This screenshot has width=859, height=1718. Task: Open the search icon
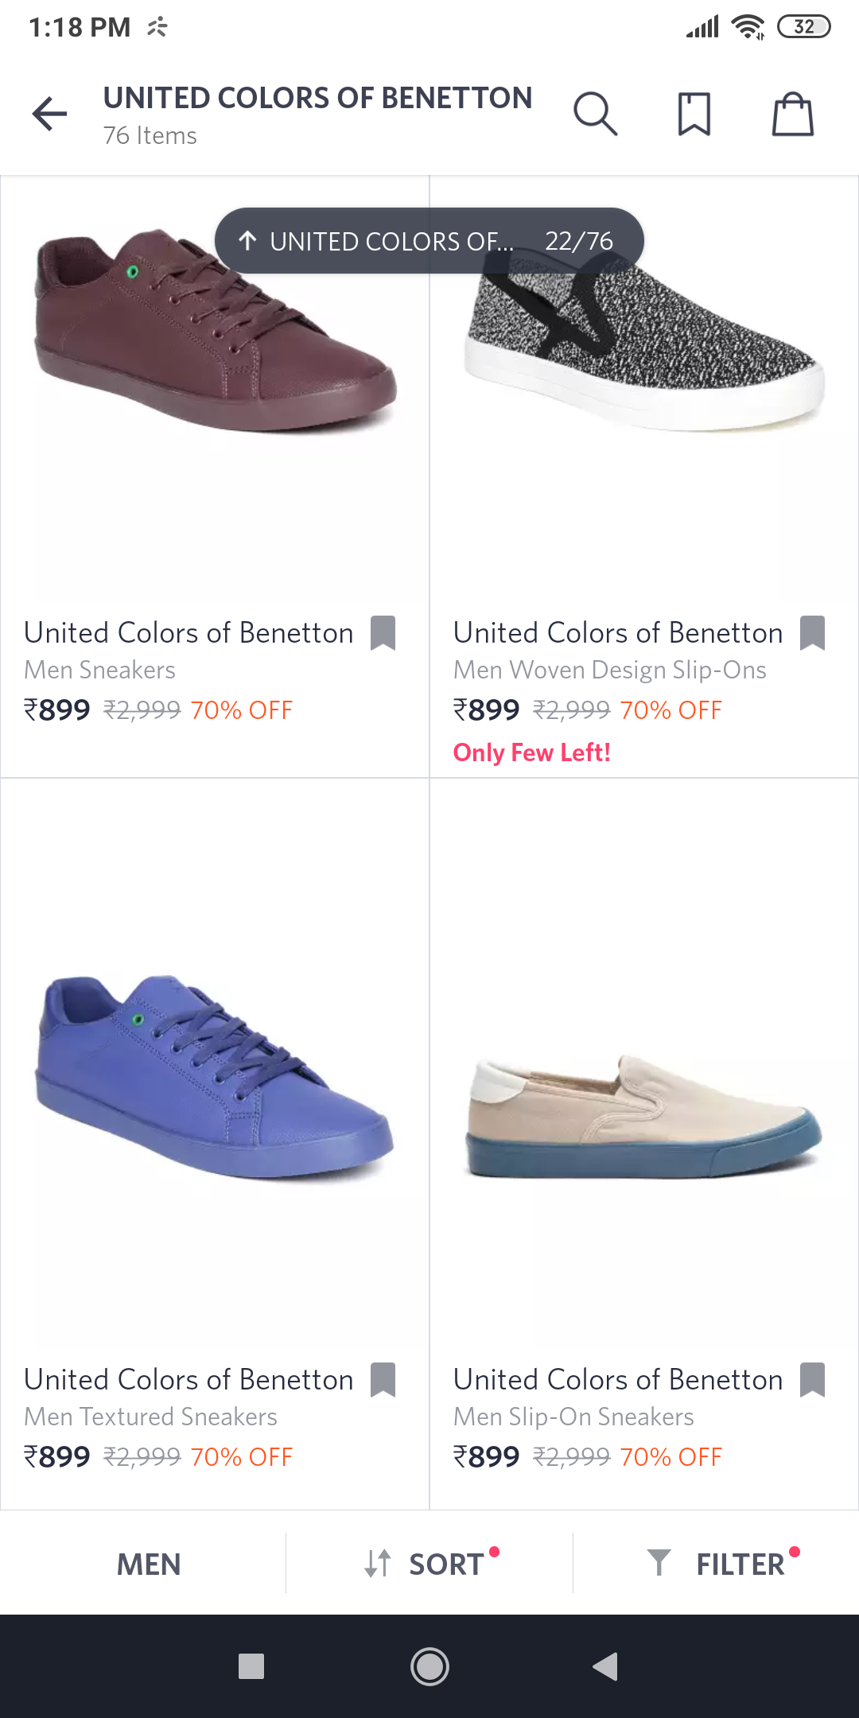point(596,113)
